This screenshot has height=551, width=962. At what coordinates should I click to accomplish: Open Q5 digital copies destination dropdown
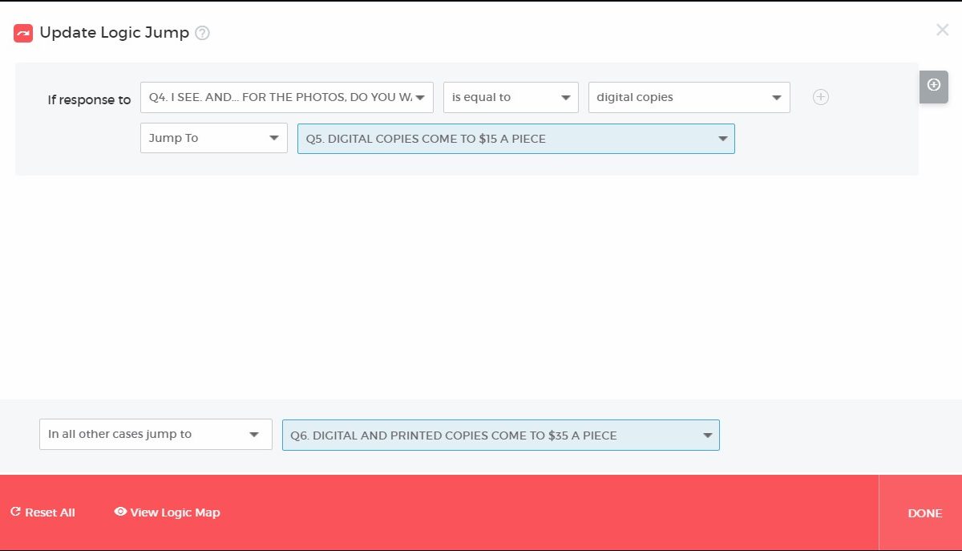click(515, 139)
